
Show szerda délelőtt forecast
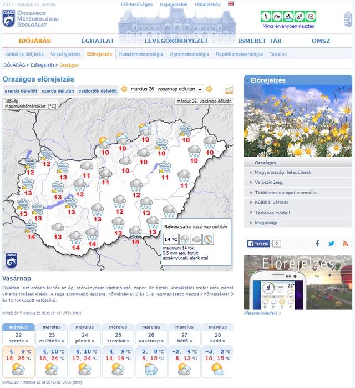pyautogui.click(x=21, y=91)
